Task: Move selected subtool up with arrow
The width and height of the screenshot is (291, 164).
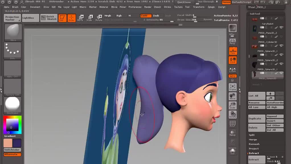Action: [x=270, y=94]
